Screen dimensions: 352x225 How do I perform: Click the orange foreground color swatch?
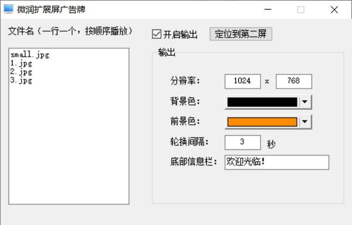point(262,122)
